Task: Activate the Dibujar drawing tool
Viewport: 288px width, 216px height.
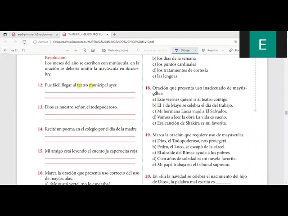Action: (183, 50)
